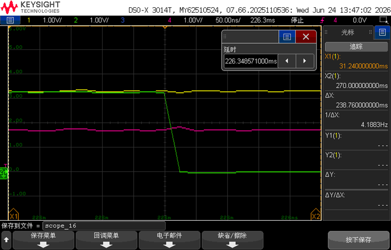Select channel 4 1.00V/ scale
Image resolution: width=391 pixels, height=250 pixels.
[193, 20]
